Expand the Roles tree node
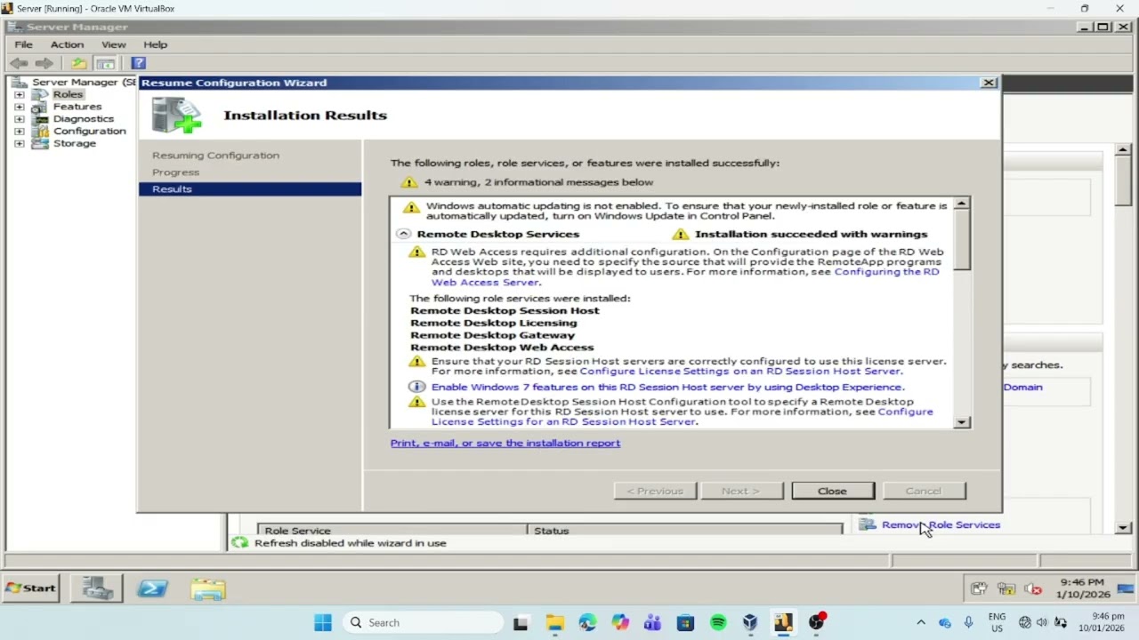The width and height of the screenshot is (1139, 640). (19, 94)
